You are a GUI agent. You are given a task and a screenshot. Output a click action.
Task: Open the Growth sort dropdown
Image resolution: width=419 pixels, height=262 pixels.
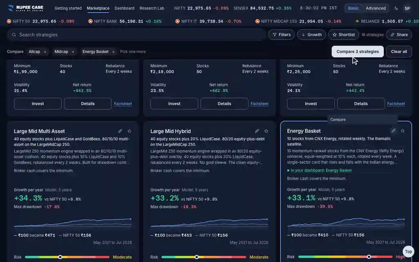311,35
